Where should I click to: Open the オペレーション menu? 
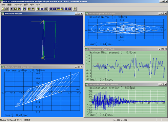pyautogui.click(x=18, y=5)
